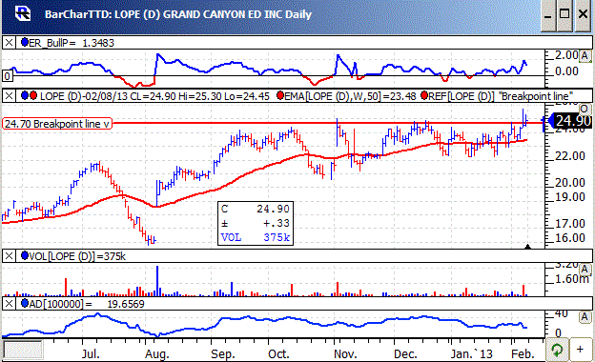Click the Oct. date axis label

pyautogui.click(x=278, y=354)
